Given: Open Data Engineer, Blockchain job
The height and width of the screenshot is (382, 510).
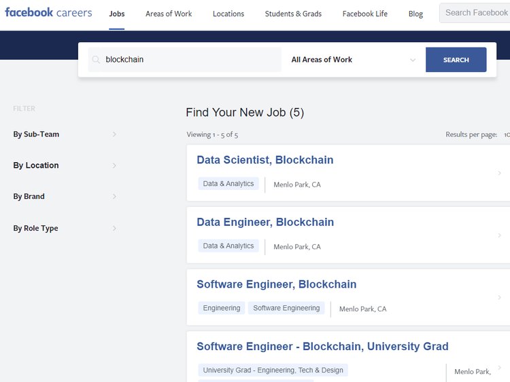Looking at the screenshot, I should point(265,223).
